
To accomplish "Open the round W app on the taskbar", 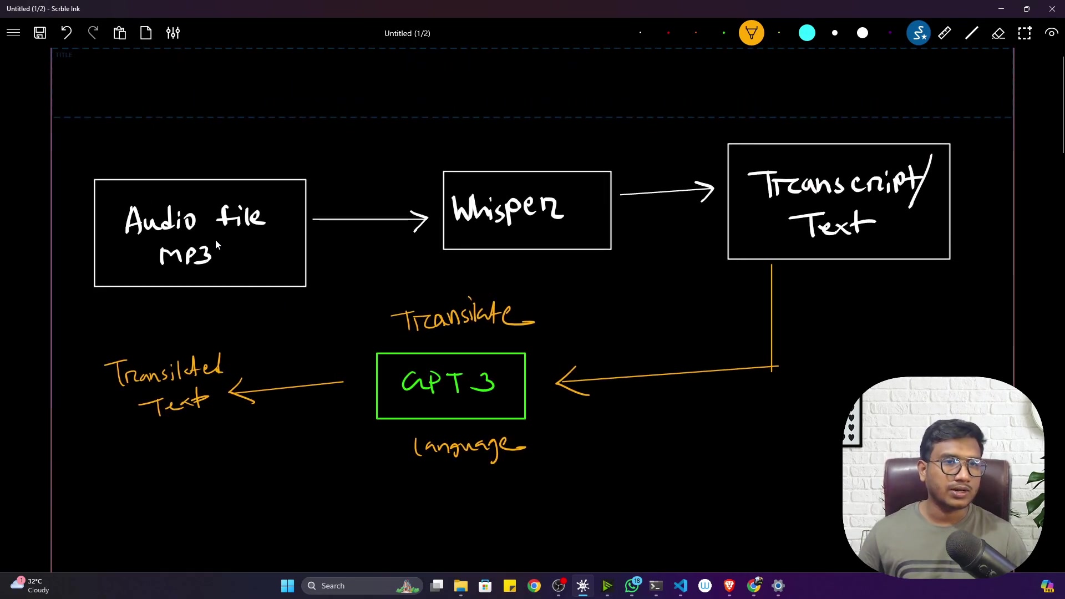I will [705, 586].
